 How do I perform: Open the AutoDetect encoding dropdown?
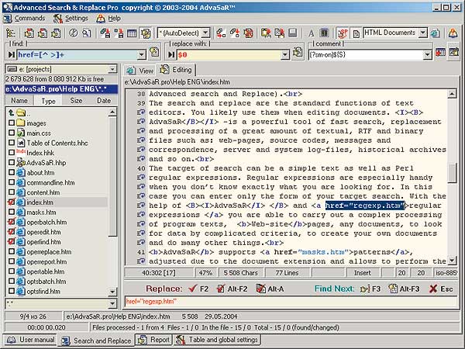tap(206, 33)
